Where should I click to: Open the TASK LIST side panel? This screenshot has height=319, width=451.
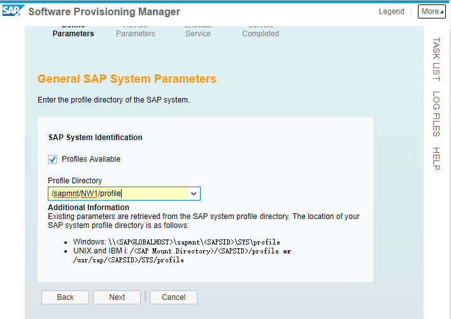[436, 59]
